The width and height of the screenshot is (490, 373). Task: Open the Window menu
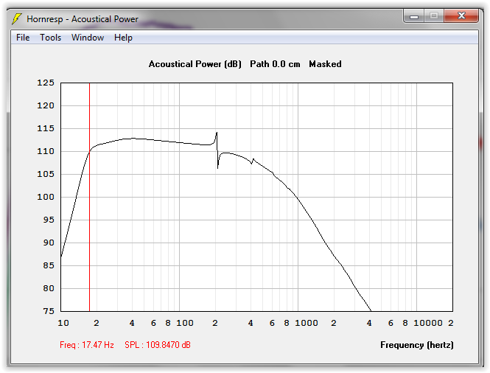88,38
